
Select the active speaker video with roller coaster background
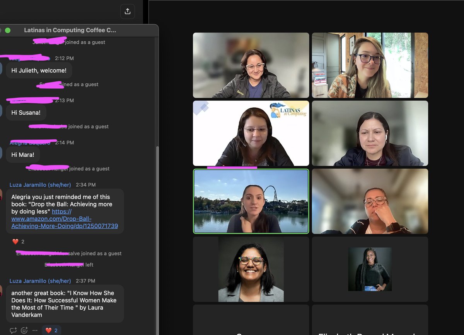(251, 201)
